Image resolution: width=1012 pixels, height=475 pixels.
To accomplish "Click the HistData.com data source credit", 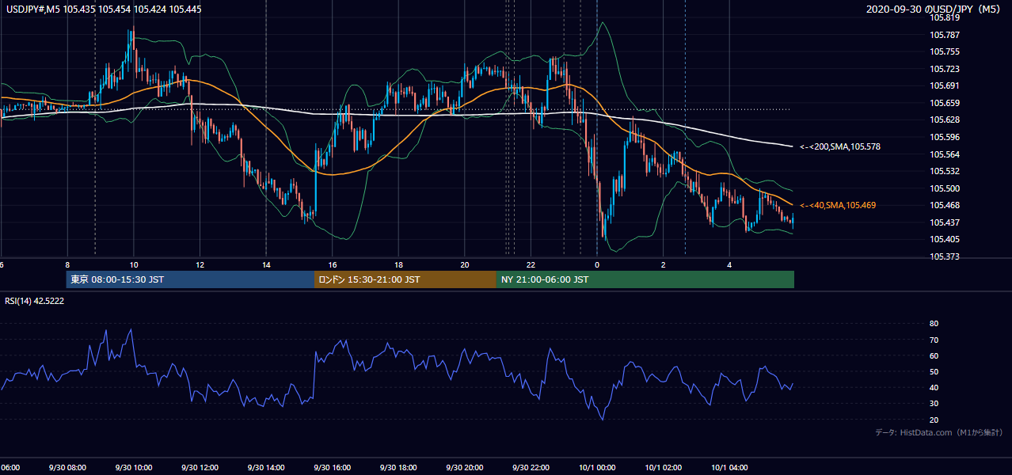I will 939,432.
